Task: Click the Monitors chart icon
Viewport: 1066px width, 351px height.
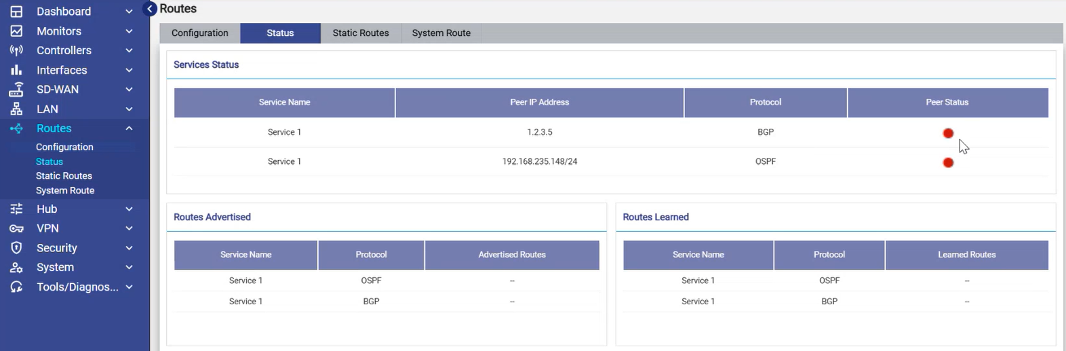Action: [16, 31]
